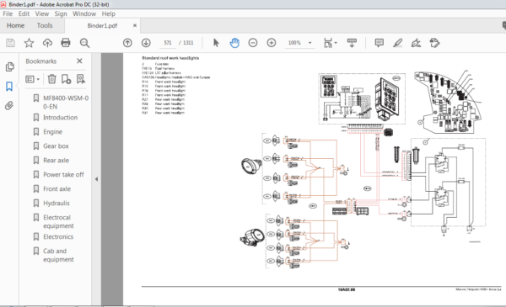Screen dimensions: 506x307
Task: Select the Highlight text pen tool
Action: [x=397, y=43]
